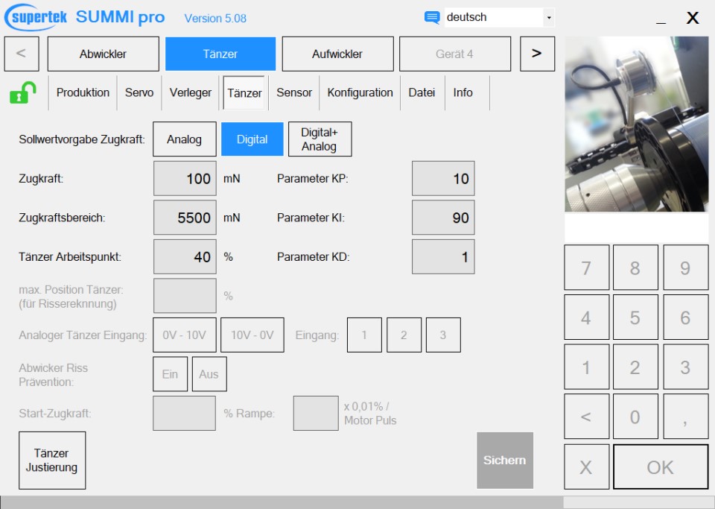The image size is (715, 509).
Task: Select the Gerät 4 device button
Action: pyautogui.click(x=454, y=54)
